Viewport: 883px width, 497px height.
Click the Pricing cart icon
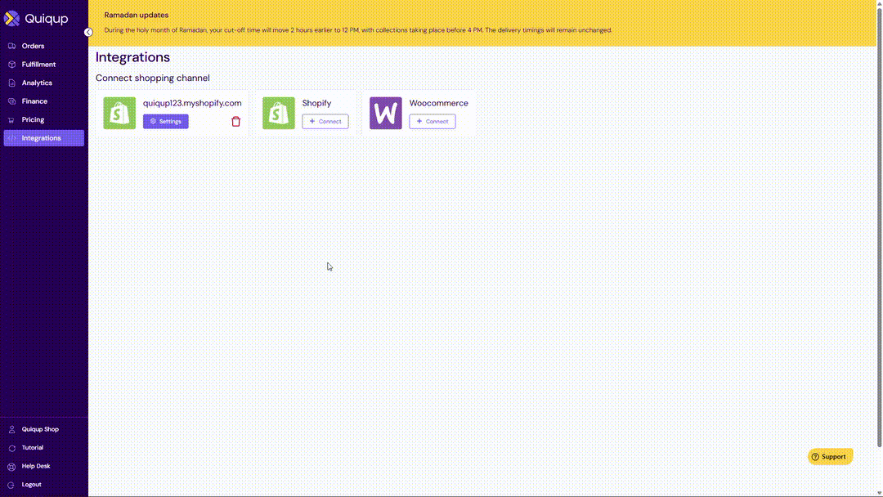(x=11, y=120)
